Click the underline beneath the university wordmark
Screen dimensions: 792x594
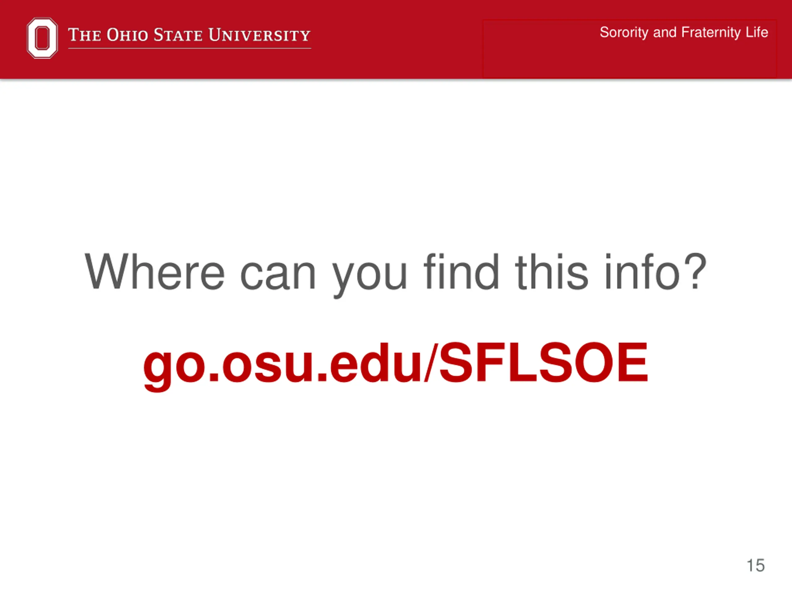(189, 48)
